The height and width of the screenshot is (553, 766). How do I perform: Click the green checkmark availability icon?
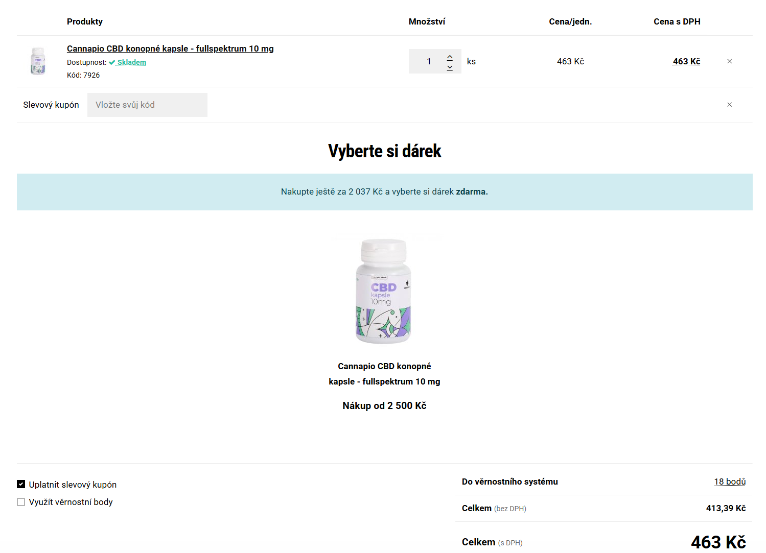pos(112,62)
